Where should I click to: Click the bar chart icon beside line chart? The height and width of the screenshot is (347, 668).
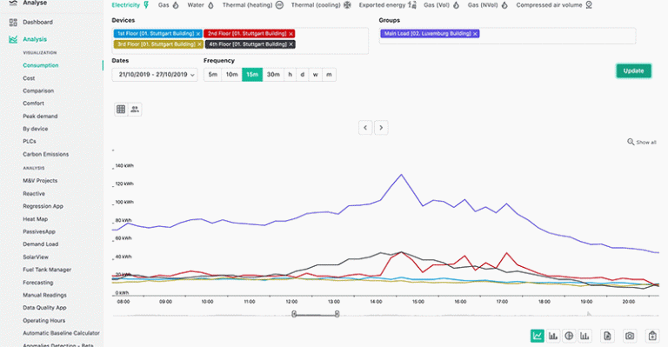[553, 336]
